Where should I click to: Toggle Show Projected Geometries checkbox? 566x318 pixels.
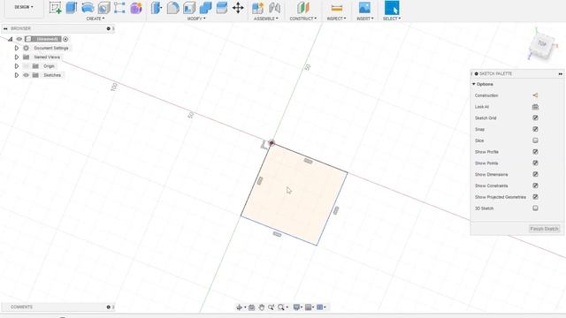[535, 197]
